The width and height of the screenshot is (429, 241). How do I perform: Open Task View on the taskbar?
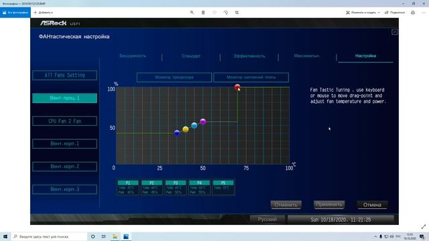(104, 236)
